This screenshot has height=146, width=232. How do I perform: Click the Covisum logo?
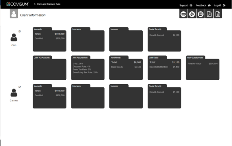tap(17, 4)
